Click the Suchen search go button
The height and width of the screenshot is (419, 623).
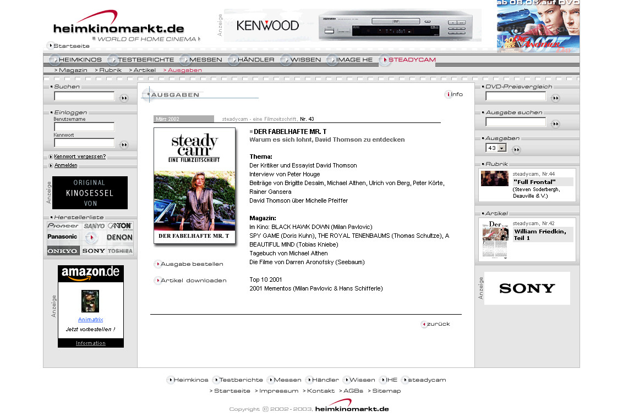(x=124, y=98)
